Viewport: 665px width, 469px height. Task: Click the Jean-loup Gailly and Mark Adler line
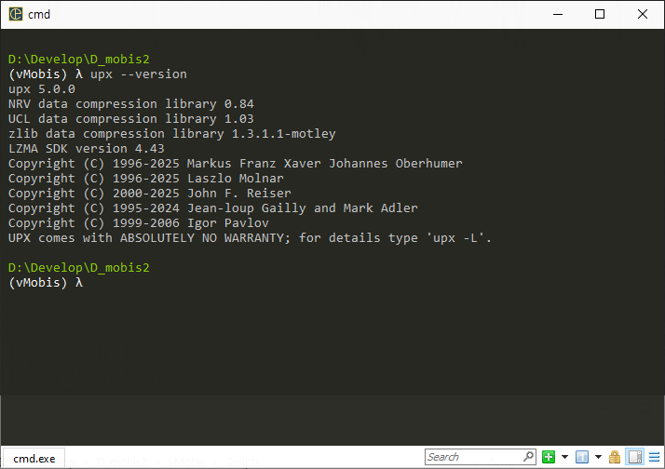[213, 208]
